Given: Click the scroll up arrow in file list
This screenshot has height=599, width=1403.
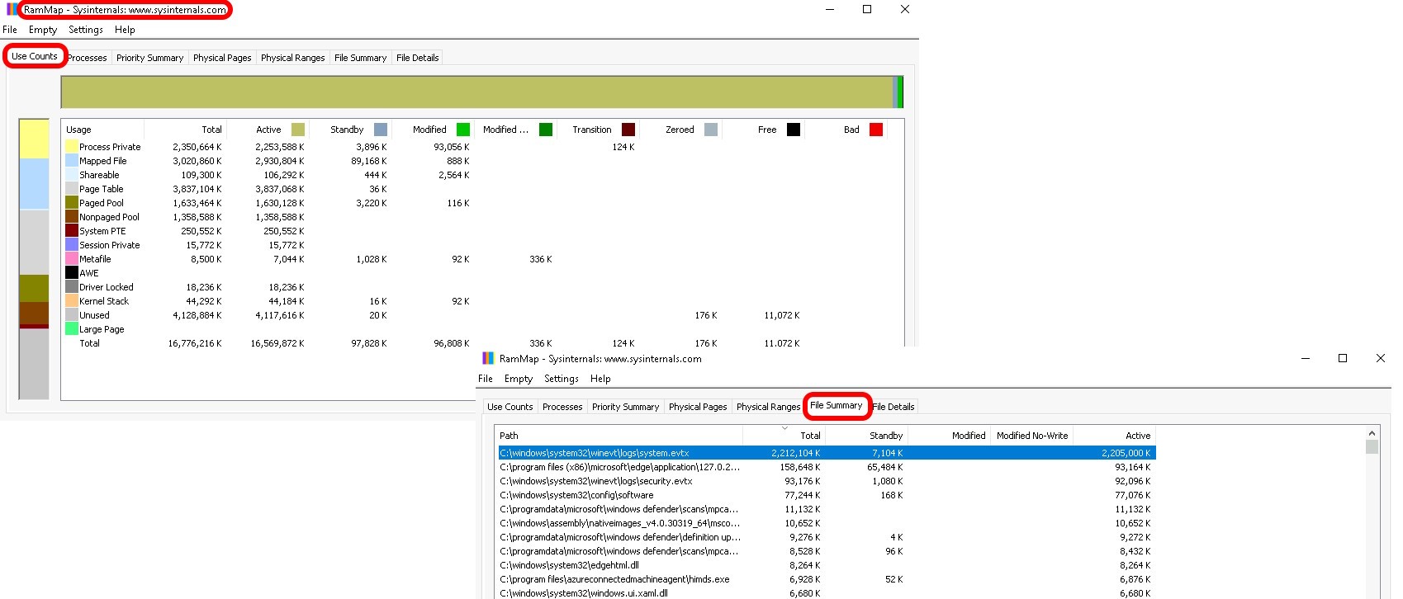Looking at the screenshot, I should pos(1372,433).
